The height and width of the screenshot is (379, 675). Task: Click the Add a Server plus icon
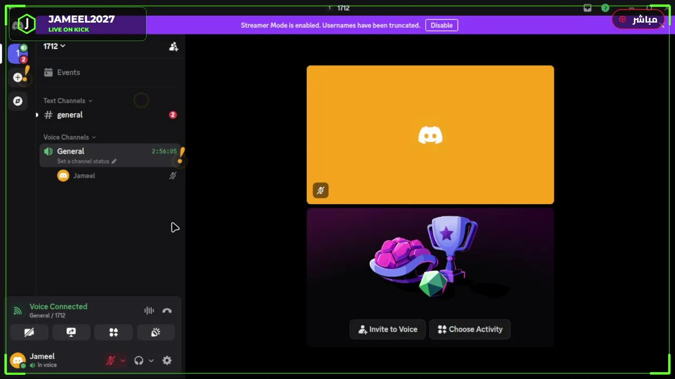point(18,77)
